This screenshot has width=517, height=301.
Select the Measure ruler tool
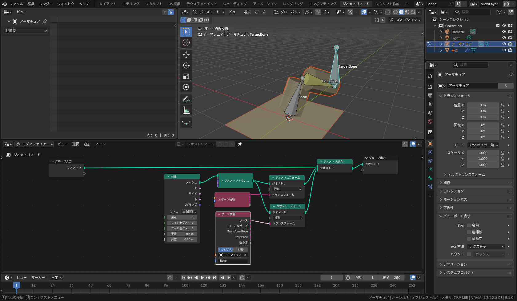click(186, 110)
